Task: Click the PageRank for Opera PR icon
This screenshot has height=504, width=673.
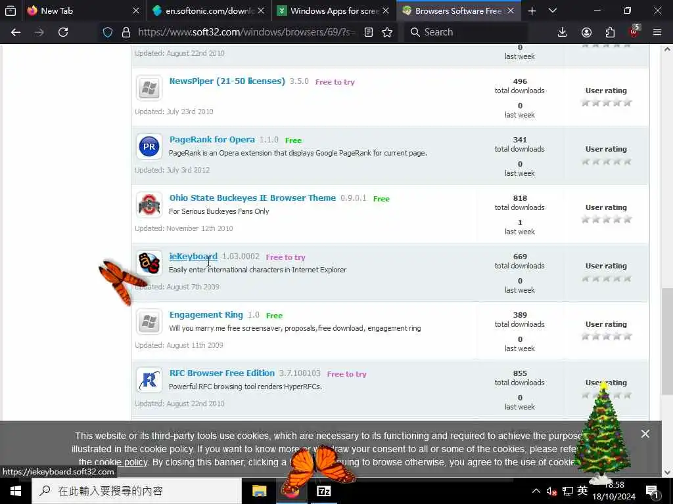Action: coord(149,146)
